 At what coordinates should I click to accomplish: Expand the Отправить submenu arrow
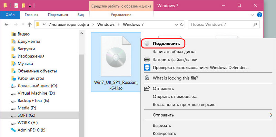point(271,115)
